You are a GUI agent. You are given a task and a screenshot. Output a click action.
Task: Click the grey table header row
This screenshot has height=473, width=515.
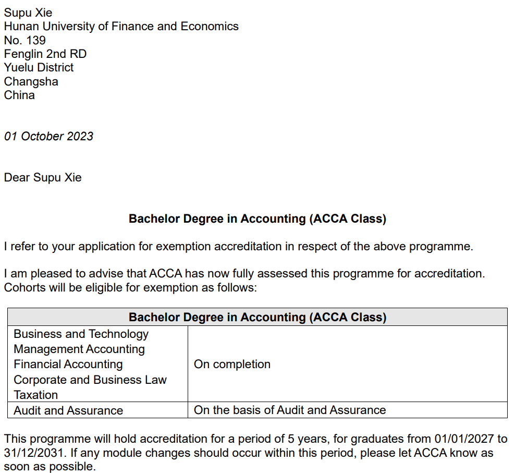[257, 317]
